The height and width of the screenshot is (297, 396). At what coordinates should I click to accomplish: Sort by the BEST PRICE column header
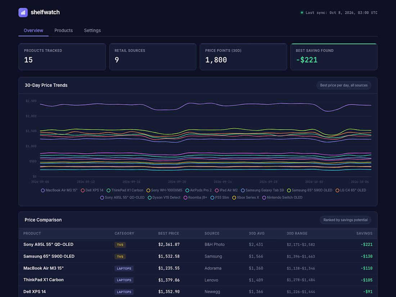169,233
